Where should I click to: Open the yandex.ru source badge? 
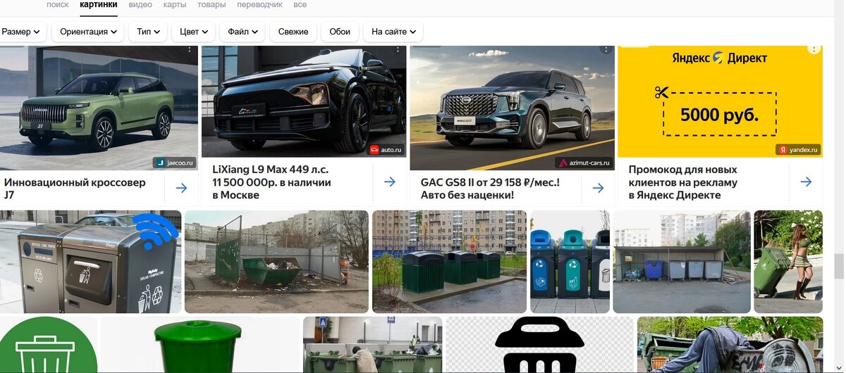(798, 150)
